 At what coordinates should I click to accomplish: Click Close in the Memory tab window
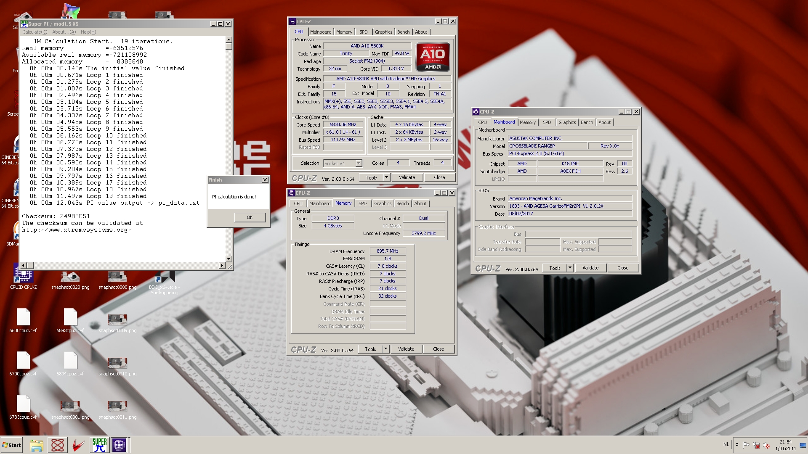439,349
